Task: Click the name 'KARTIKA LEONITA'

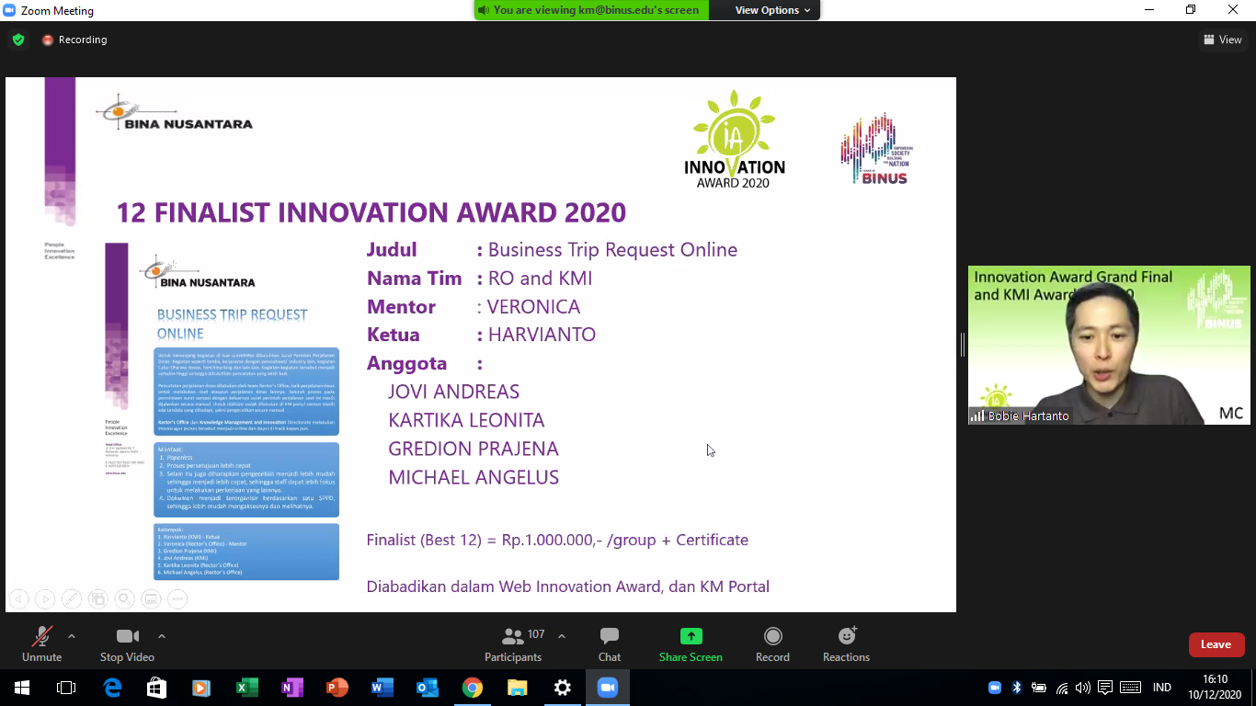Action: click(x=466, y=420)
